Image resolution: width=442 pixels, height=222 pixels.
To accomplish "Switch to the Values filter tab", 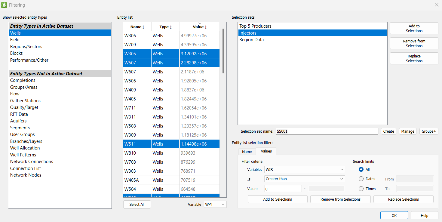I will pyautogui.click(x=266, y=151).
